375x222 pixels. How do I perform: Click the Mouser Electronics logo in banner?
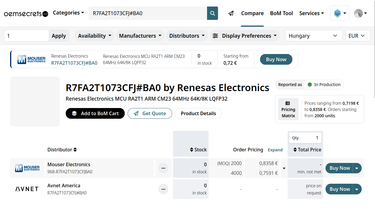tap(31, 59)
